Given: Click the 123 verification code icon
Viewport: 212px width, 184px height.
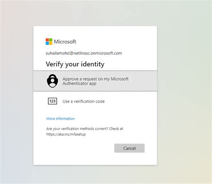Looking at the screenshot, I should click(x=52, y=101).
